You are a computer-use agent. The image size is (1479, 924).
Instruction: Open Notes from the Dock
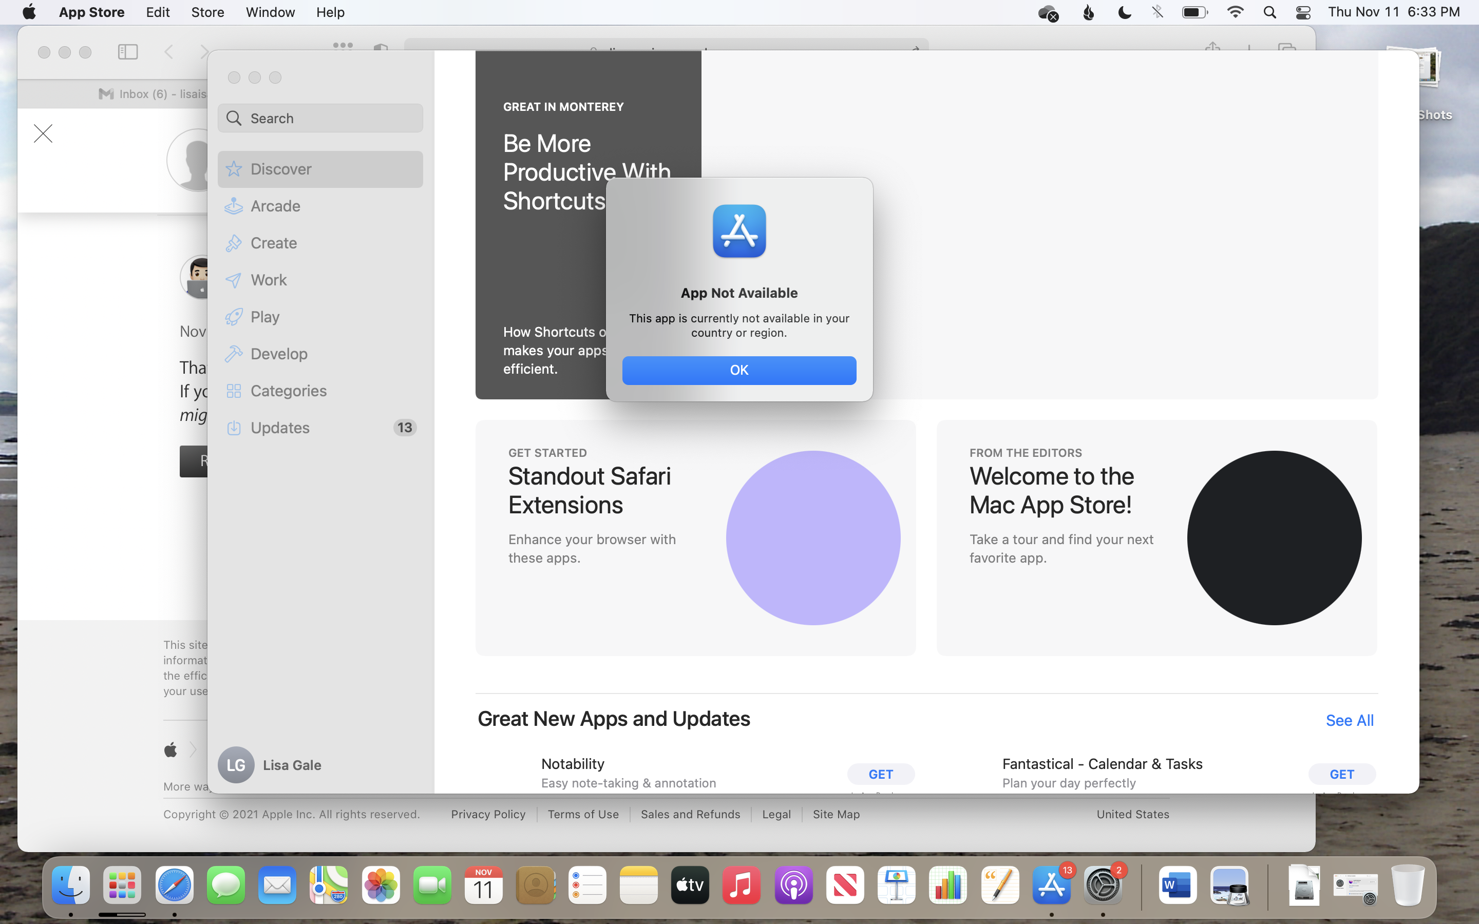(x=639, y=885)
